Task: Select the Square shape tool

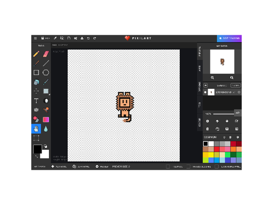Action: 36,72
